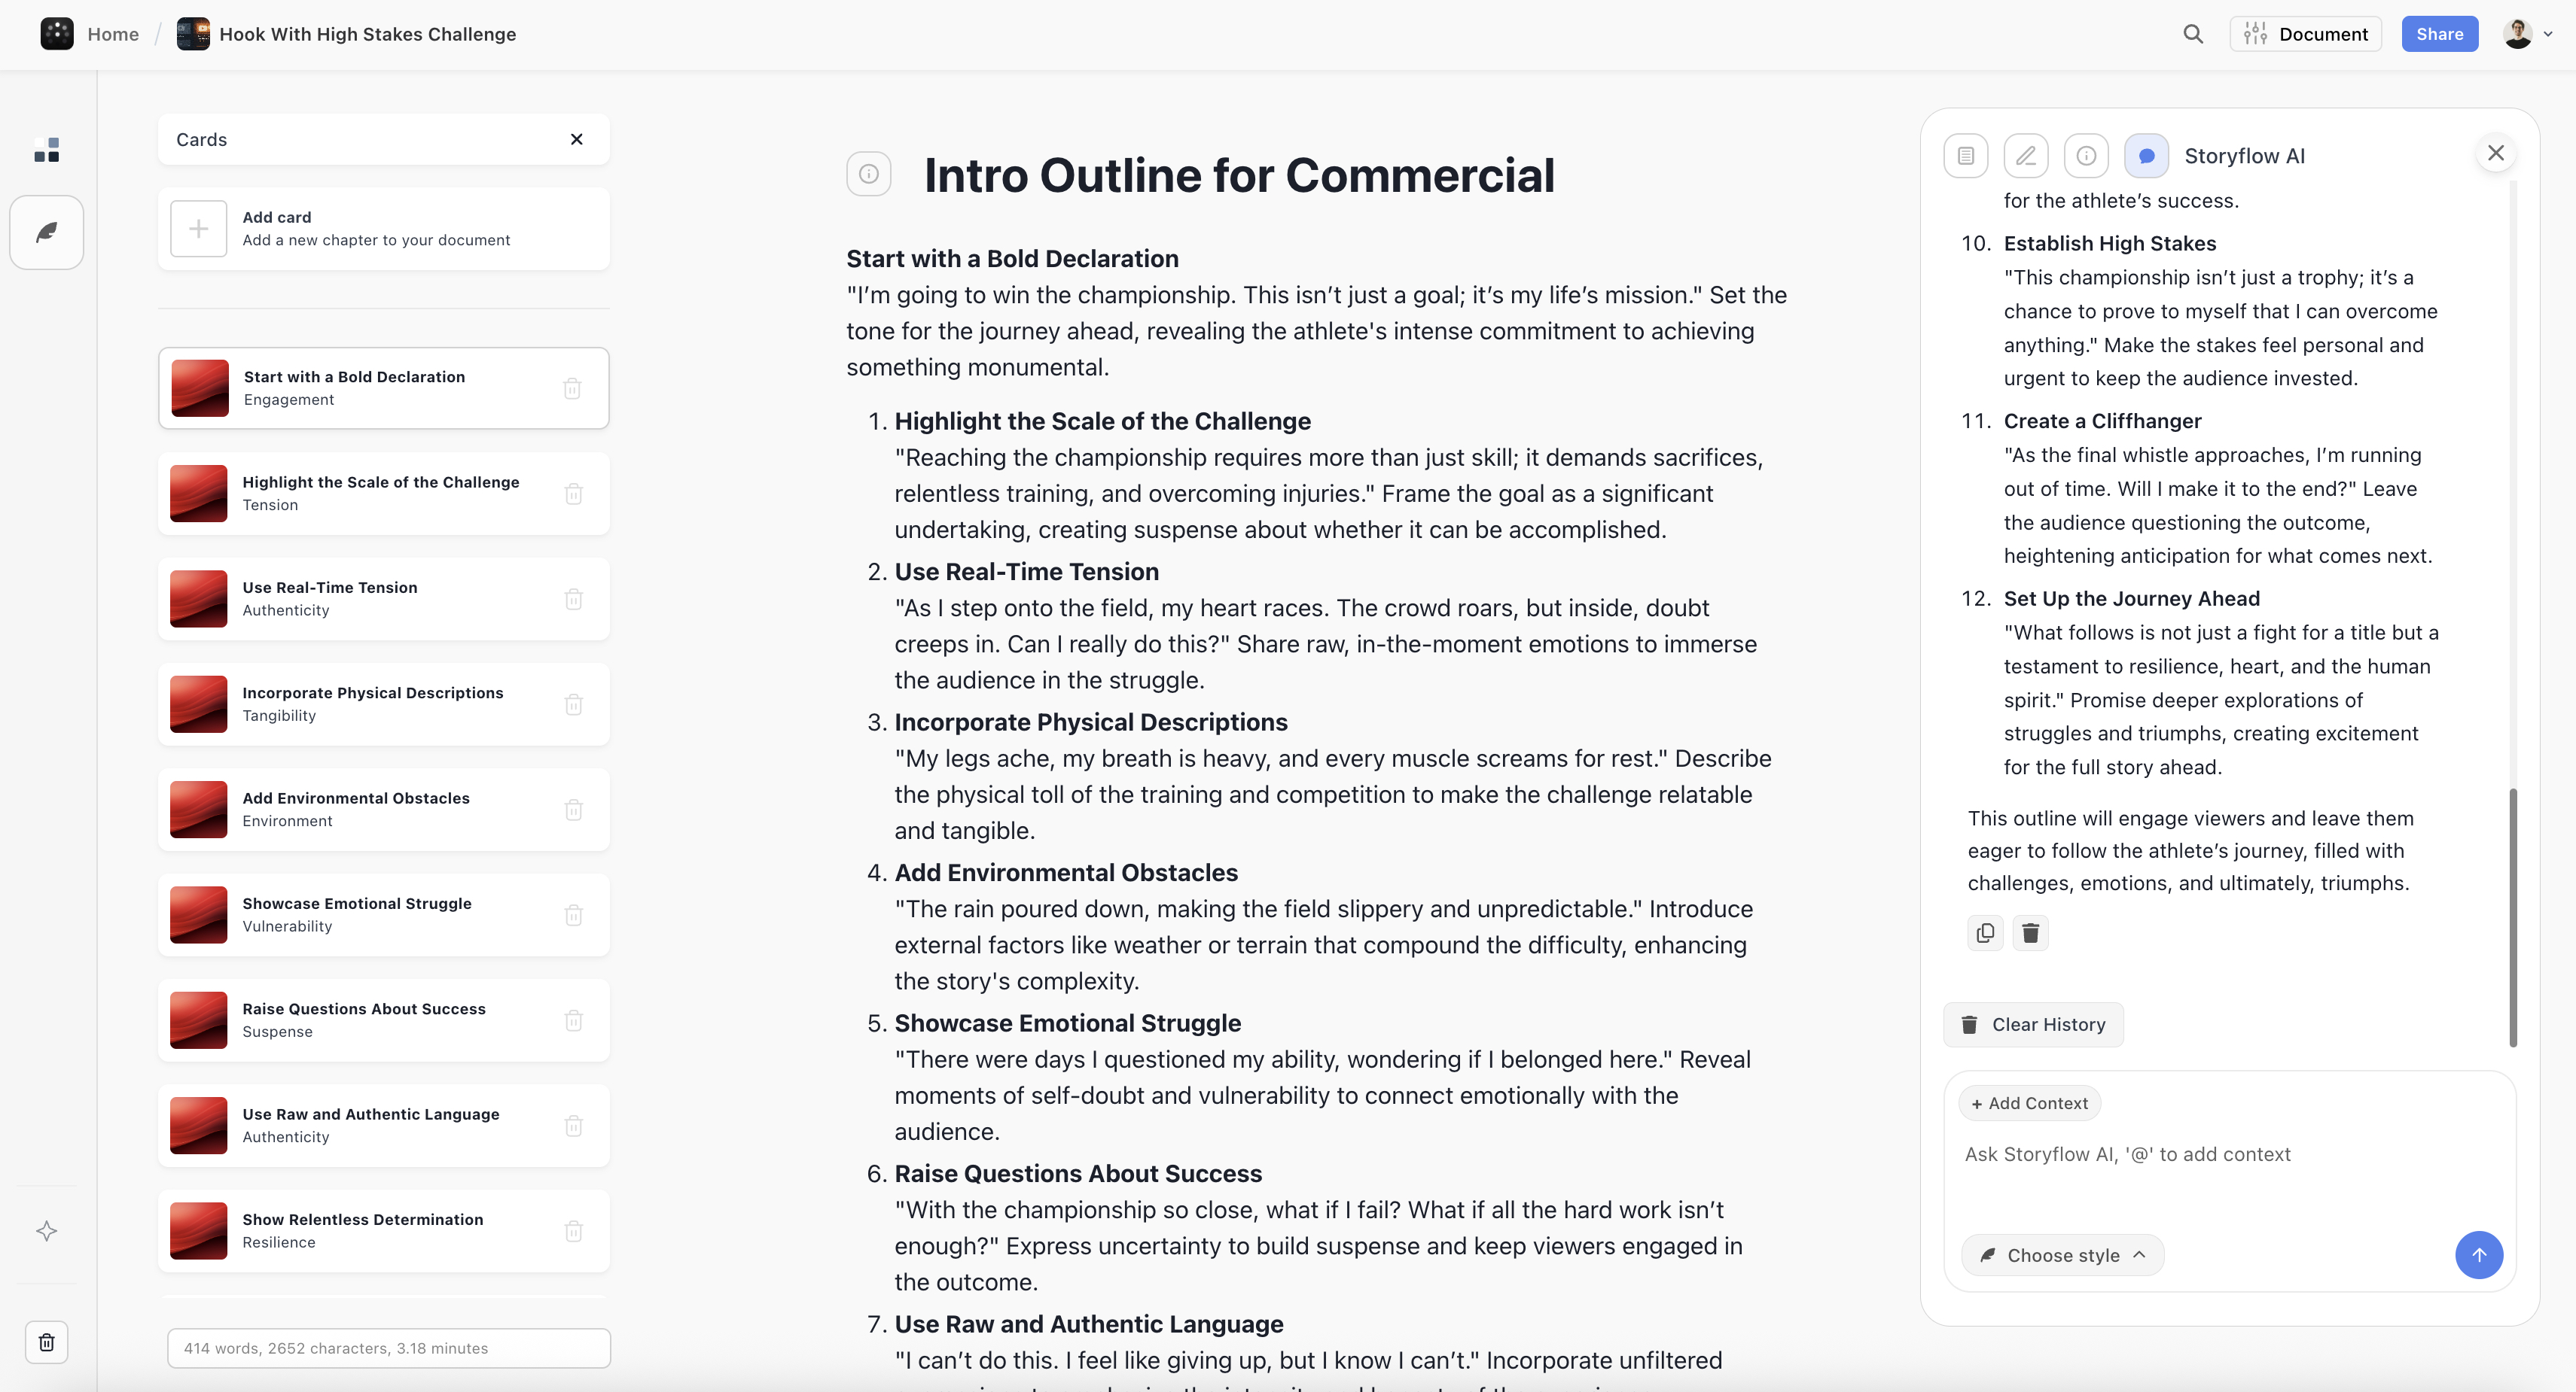This screenshot has height=1392, width=2576.
Task: Click the Share button
Action: (2439, 33)
